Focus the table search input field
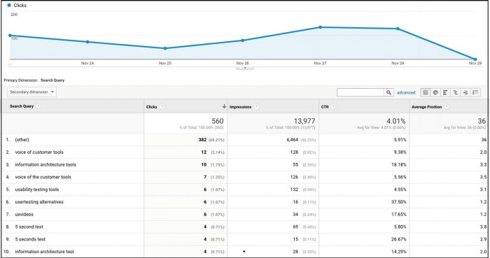Image resolution: width=490 pixels, height=258 pixels. coord(360,92)
